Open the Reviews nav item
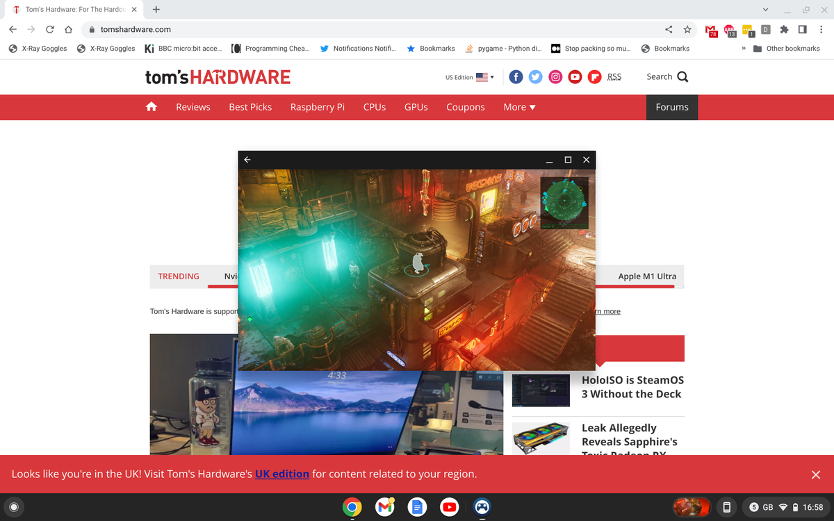Viewport: 834px width, 521px height. coord(193,107)
